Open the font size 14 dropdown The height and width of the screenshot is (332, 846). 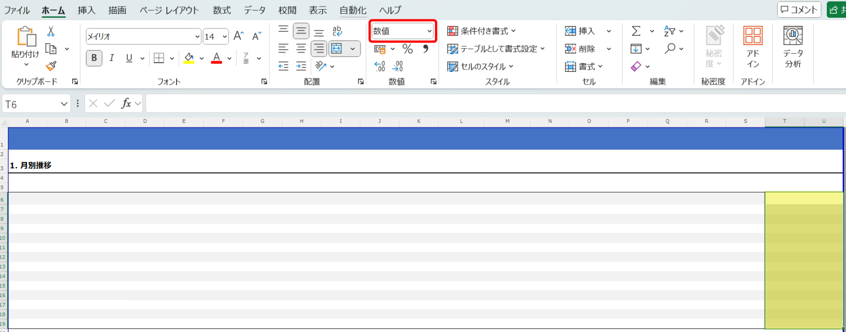[225, 36]
